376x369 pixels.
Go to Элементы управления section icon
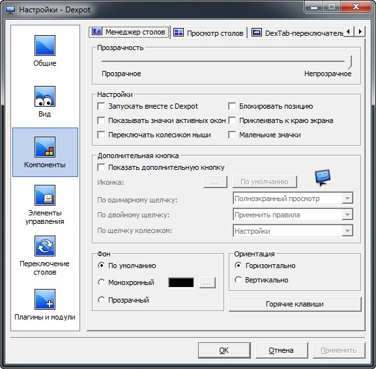pos(45,195)
